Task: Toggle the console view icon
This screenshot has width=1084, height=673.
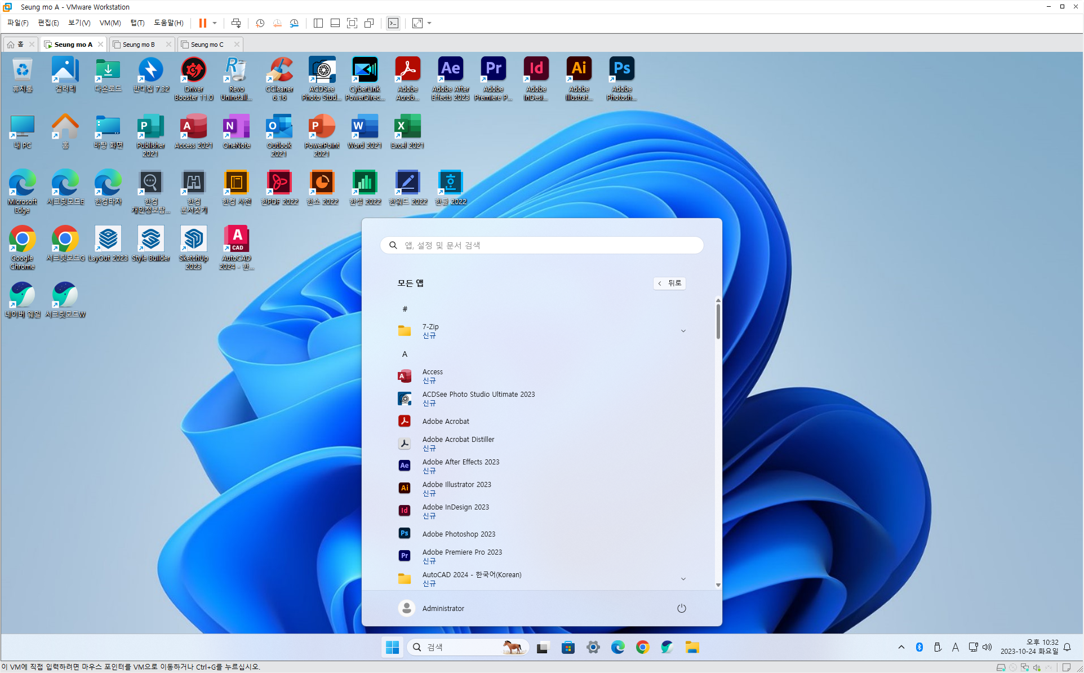Action: pyautogui.click(x=393, y=23)
